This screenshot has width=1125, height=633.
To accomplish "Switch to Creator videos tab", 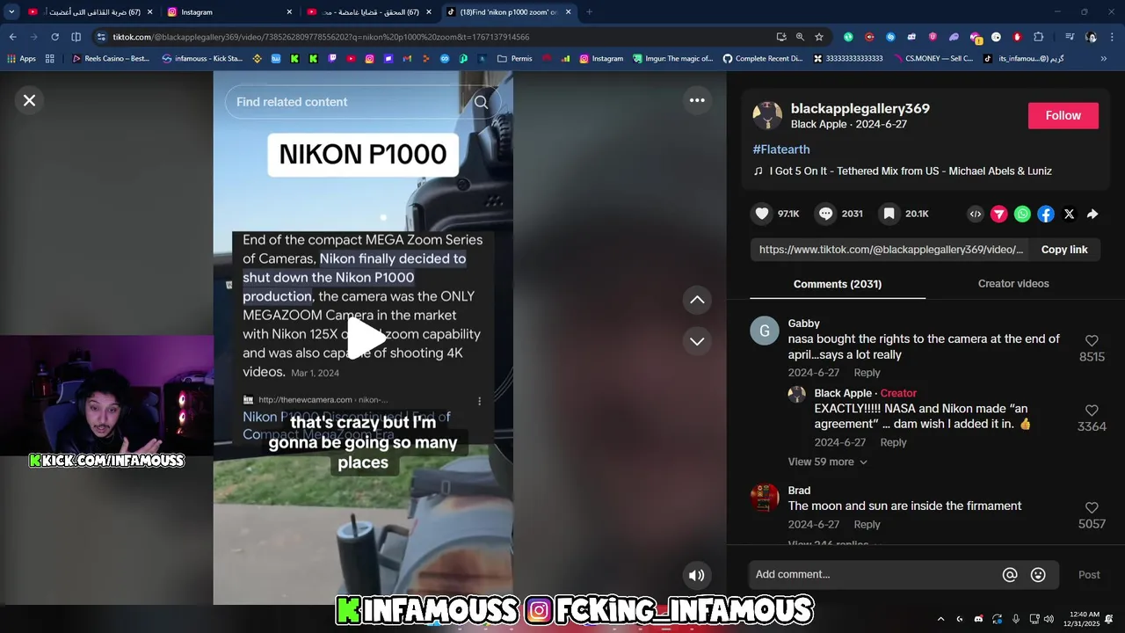I will (x=1013, y=283).
